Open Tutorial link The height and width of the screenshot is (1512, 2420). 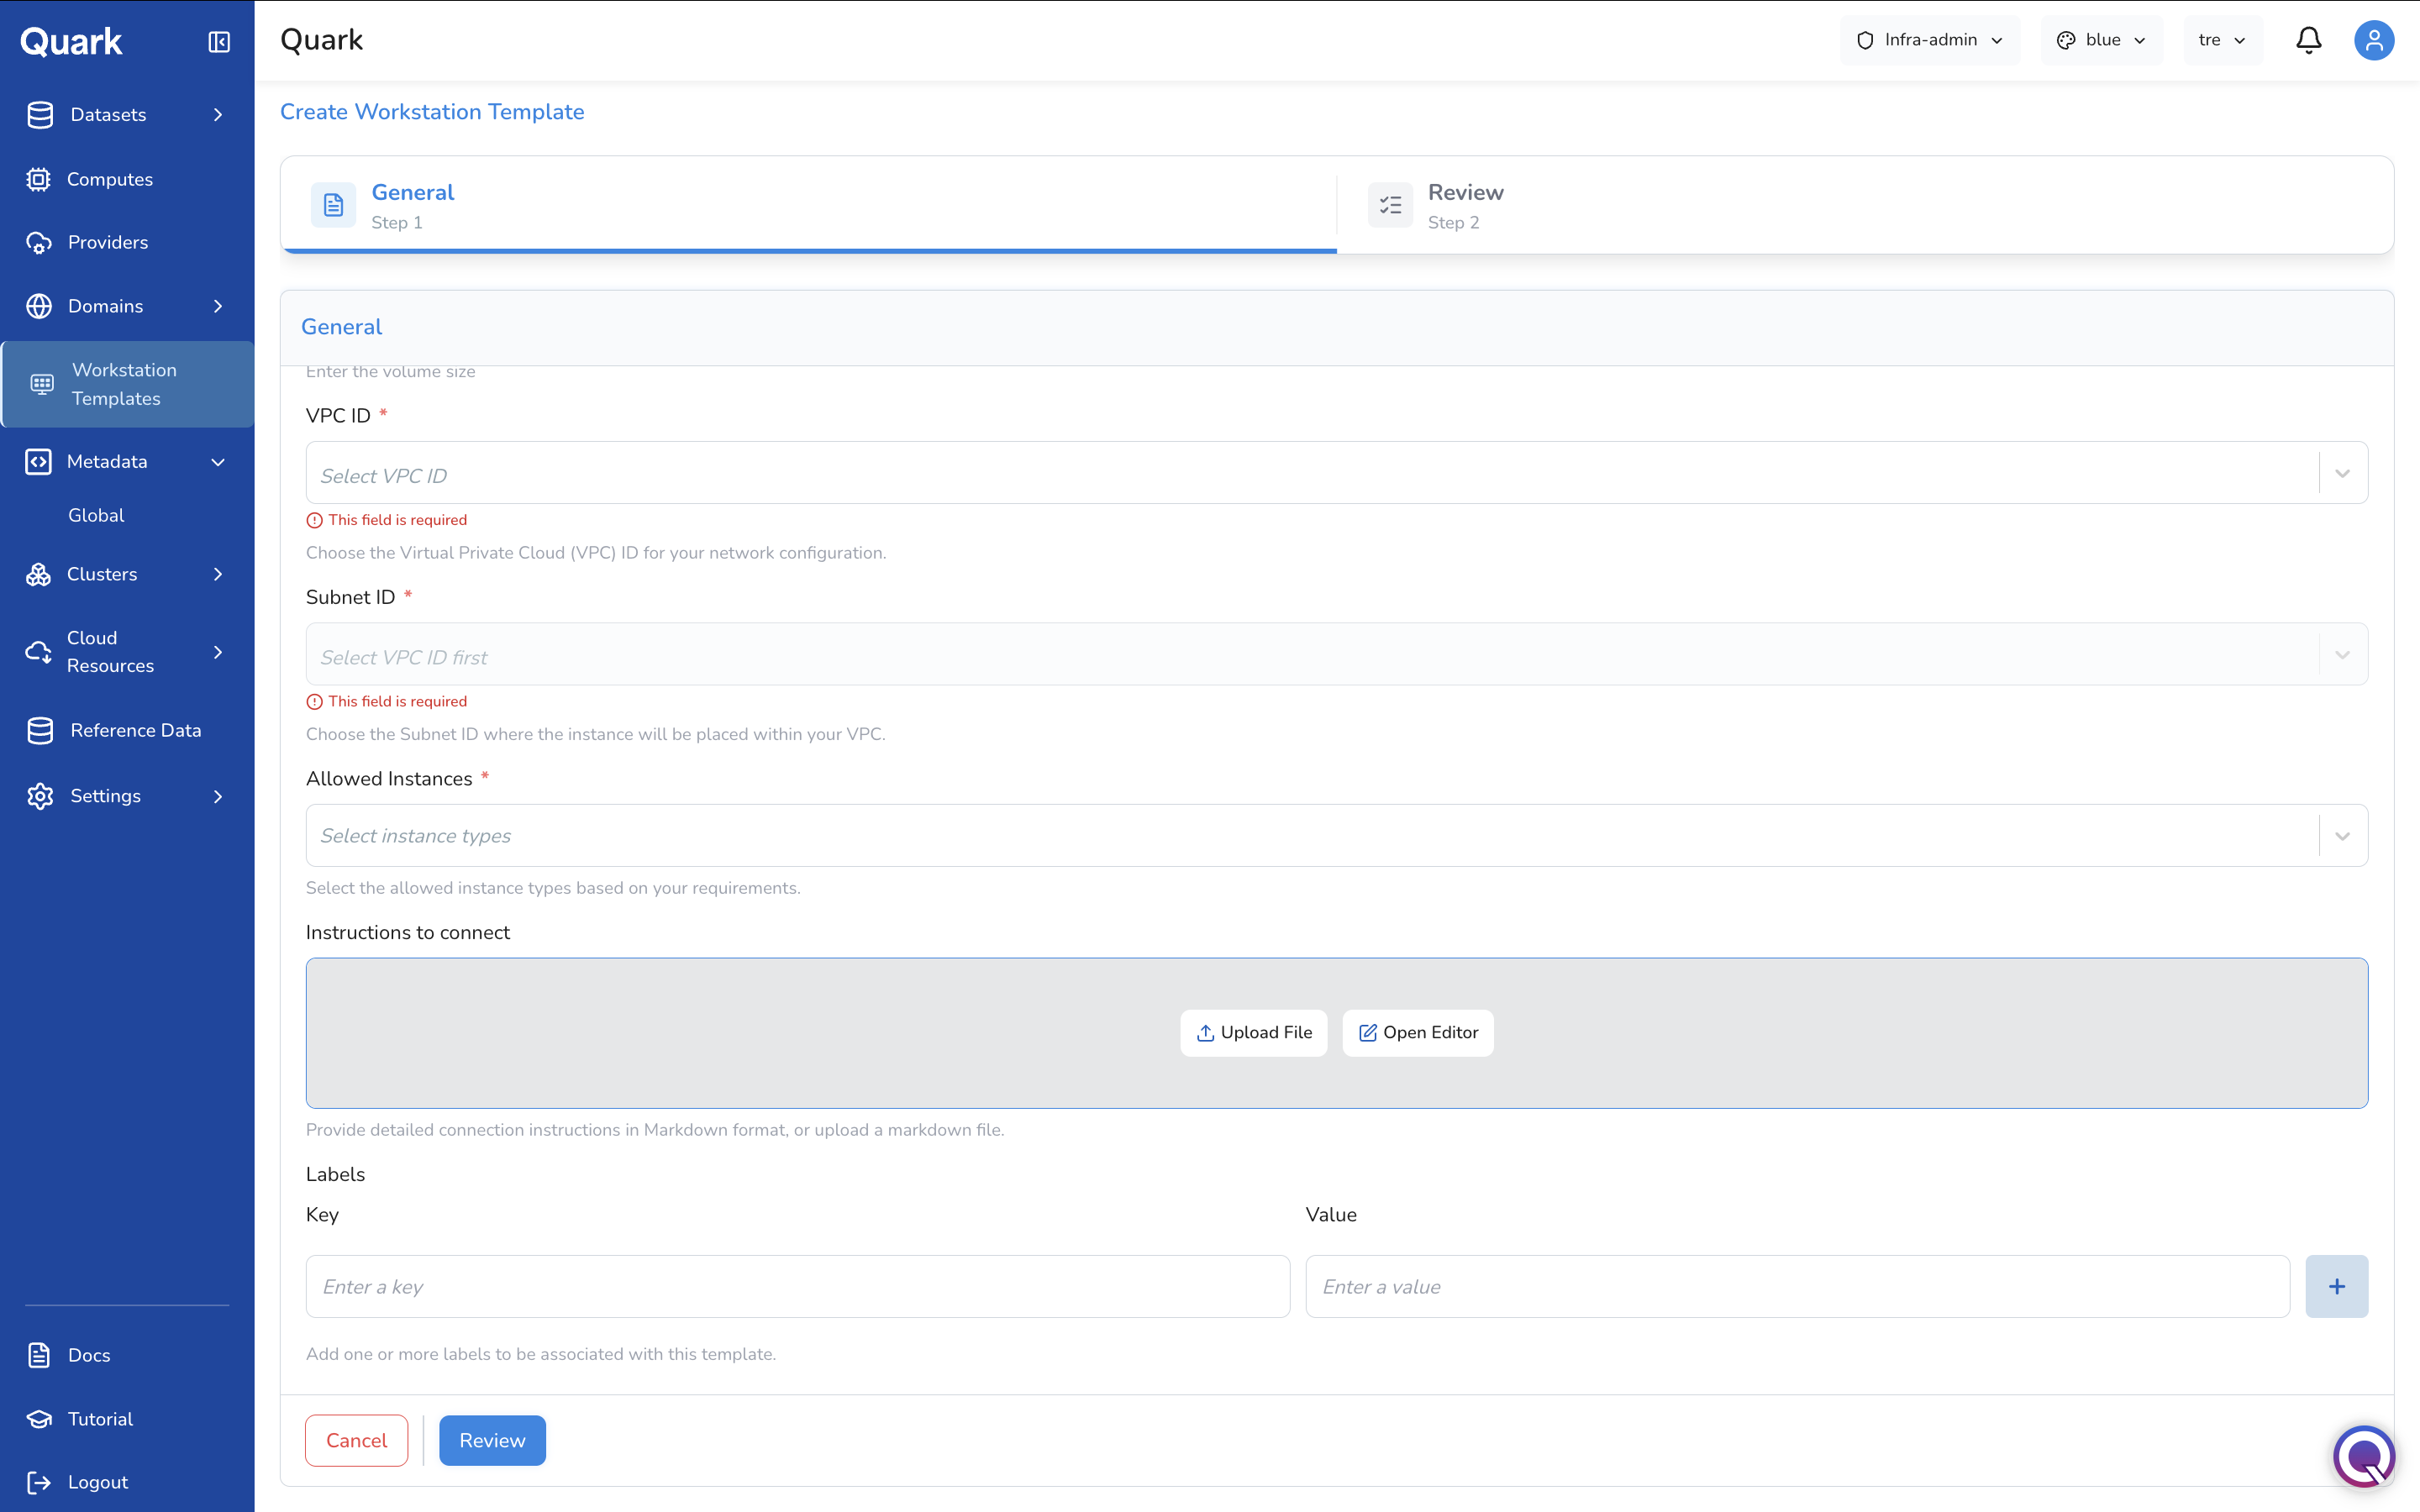pyautogui.click(x=100, y=1419)
